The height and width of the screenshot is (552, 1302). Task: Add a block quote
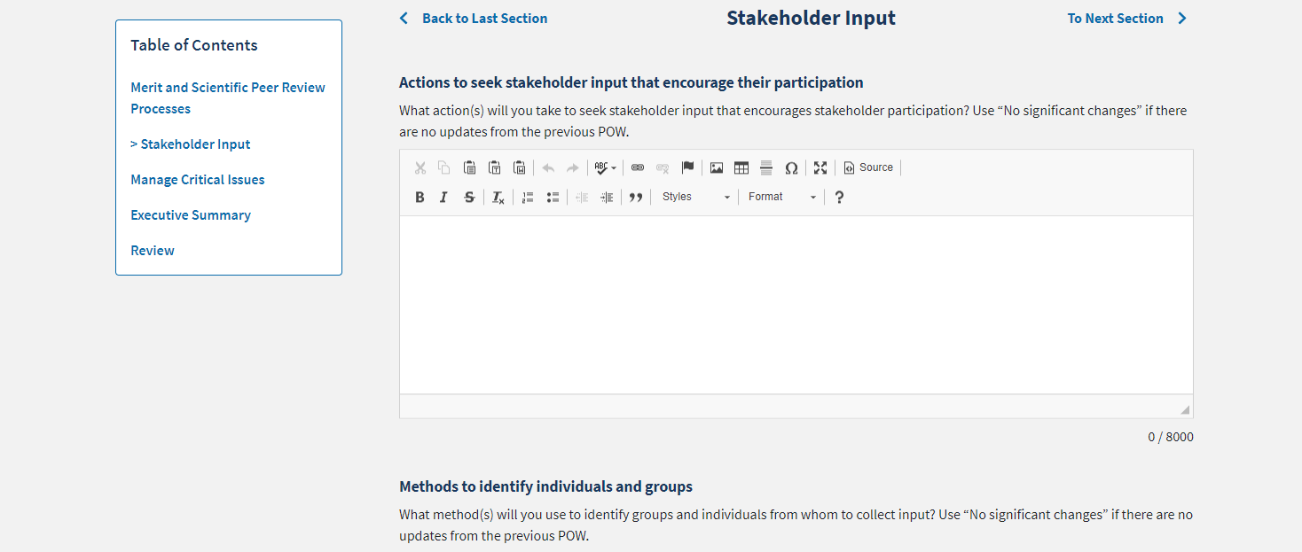click(636, 197)
